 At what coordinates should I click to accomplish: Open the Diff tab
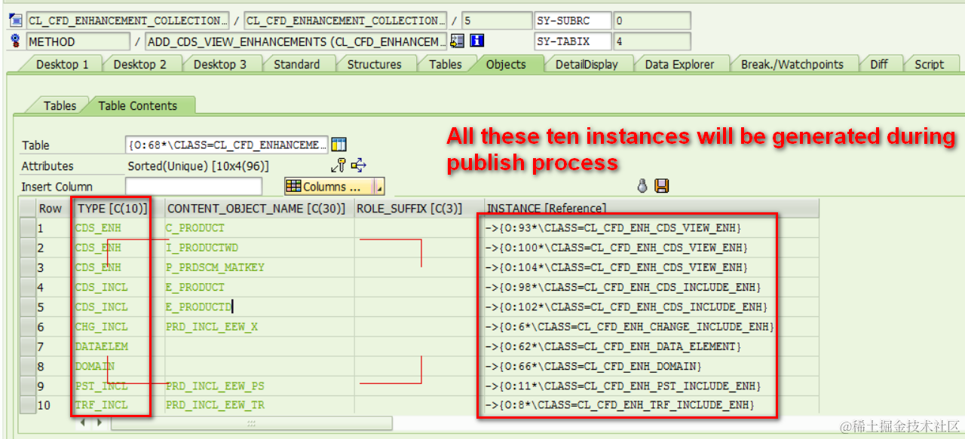click(x=878, y=64)
